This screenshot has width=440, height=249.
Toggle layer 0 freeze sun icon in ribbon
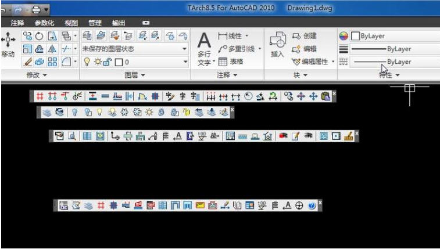click(98, 62)
